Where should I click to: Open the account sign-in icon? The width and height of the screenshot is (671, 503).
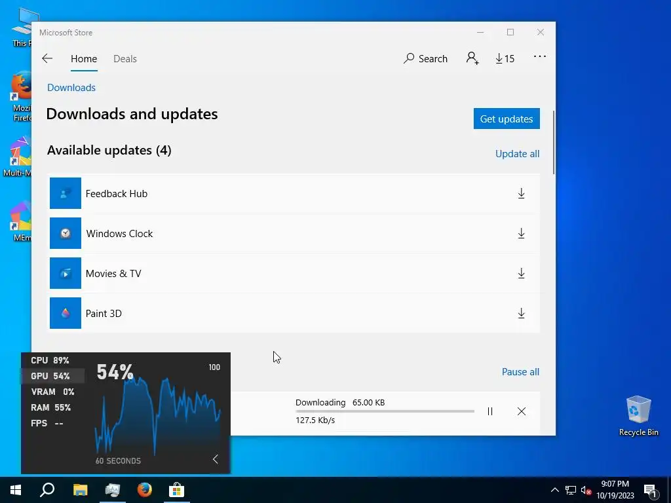(x=472, y=58)
